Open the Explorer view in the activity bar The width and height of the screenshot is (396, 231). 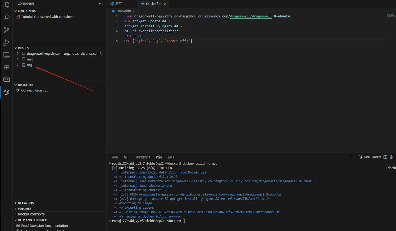(x=6, y=5)
